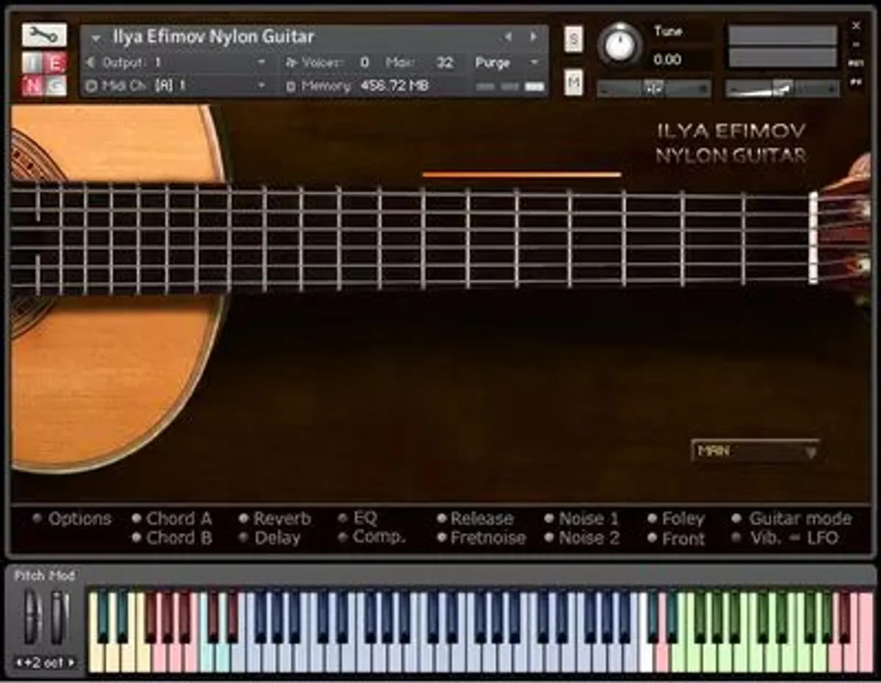The height and width of the screenshot is (683, 881).
Task: Open the Chord A panel
Action: [178, 518]
